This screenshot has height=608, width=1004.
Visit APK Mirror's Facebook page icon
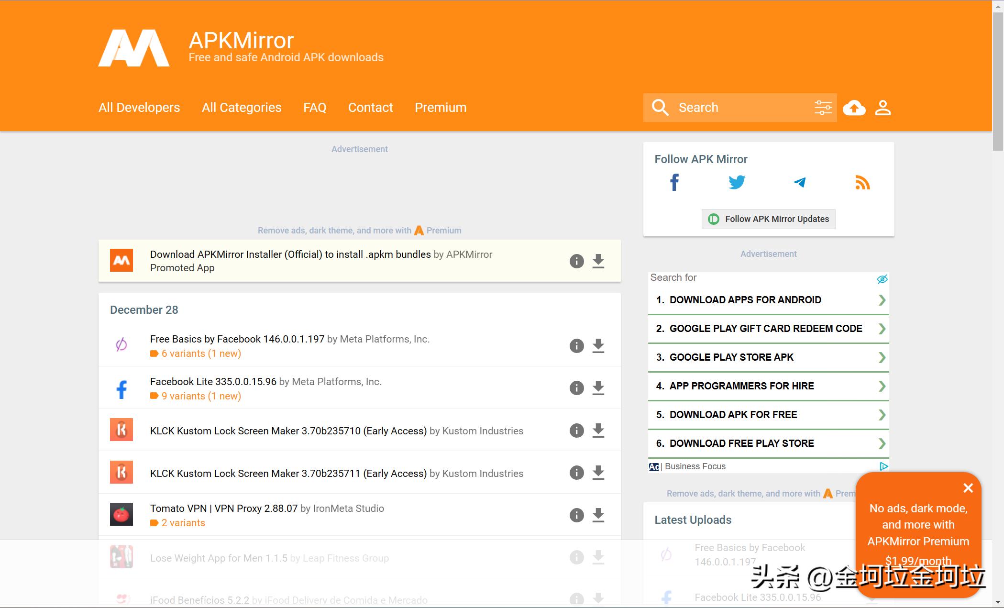tap(674, 182)
